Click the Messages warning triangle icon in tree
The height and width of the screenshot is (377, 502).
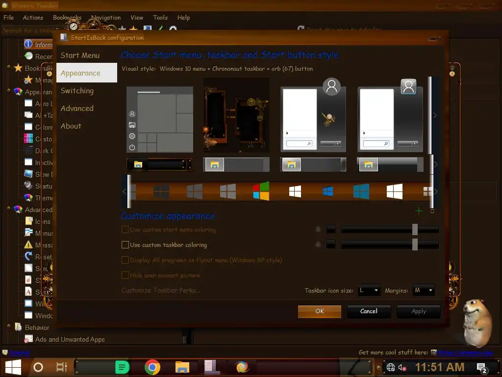click(28, 244)
